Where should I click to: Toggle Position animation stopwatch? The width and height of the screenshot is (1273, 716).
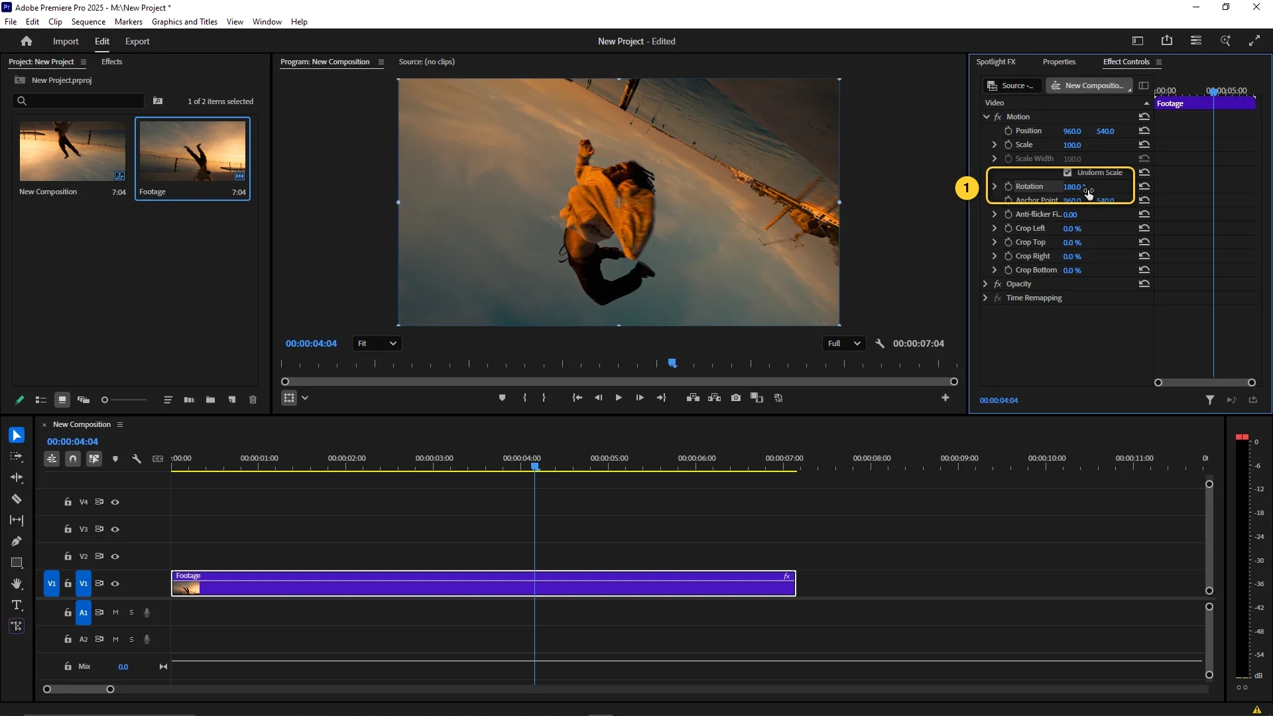[x=1008, y=131]
